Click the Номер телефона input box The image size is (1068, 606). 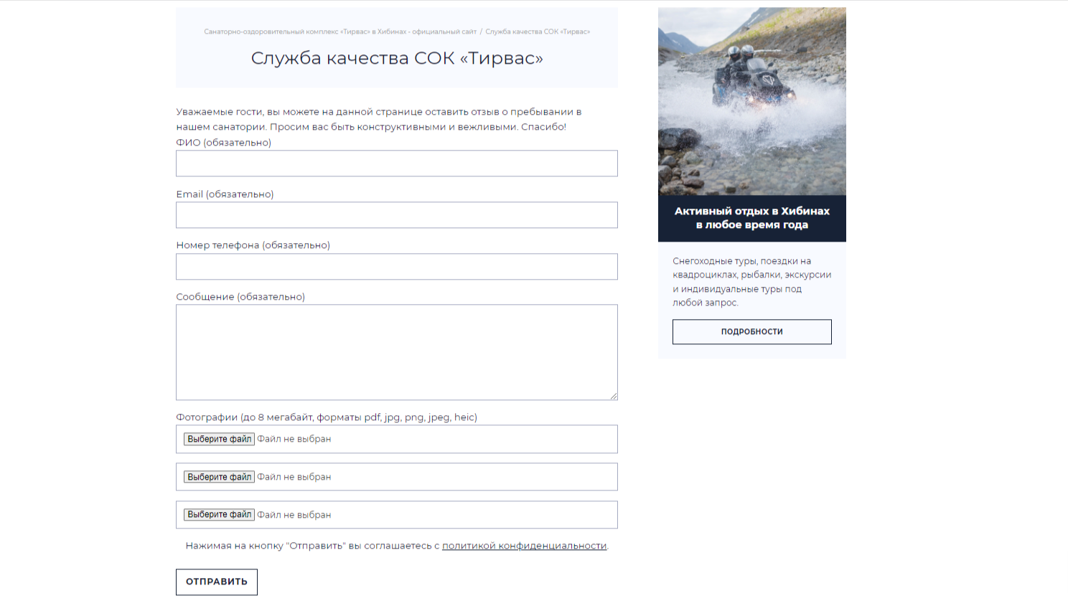[x=396, y=267]
